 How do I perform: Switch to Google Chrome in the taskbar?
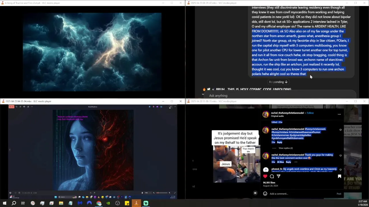pos(99,203)
